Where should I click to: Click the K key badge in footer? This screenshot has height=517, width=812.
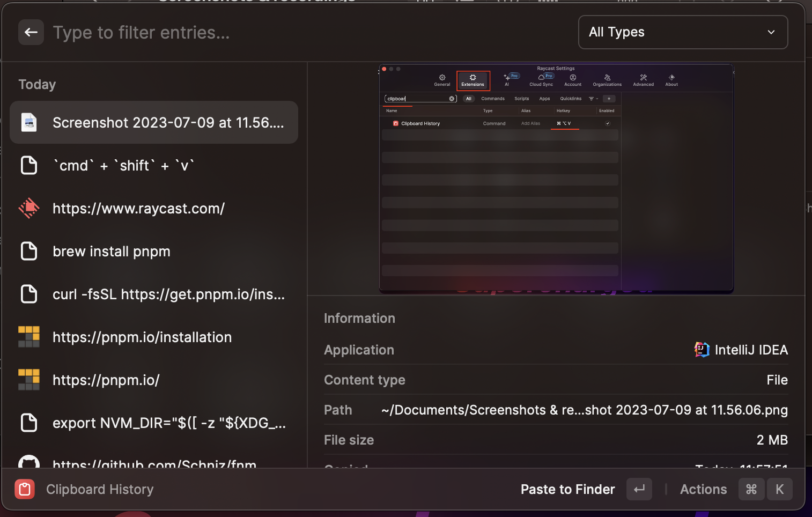780,489
